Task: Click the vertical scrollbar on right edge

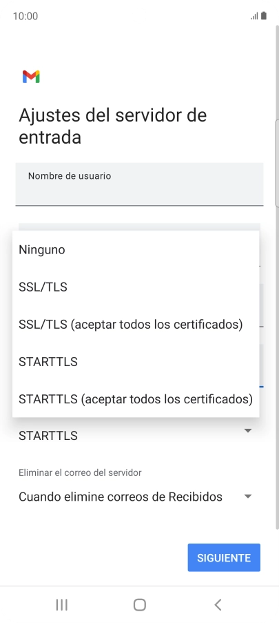Action: click(277, 278)
